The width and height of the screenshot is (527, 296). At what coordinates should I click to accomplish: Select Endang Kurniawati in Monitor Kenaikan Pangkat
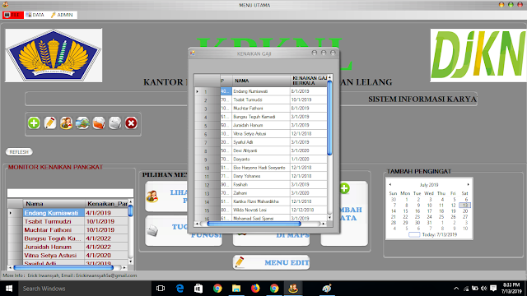pyautogui.click(x=54, y=213)
